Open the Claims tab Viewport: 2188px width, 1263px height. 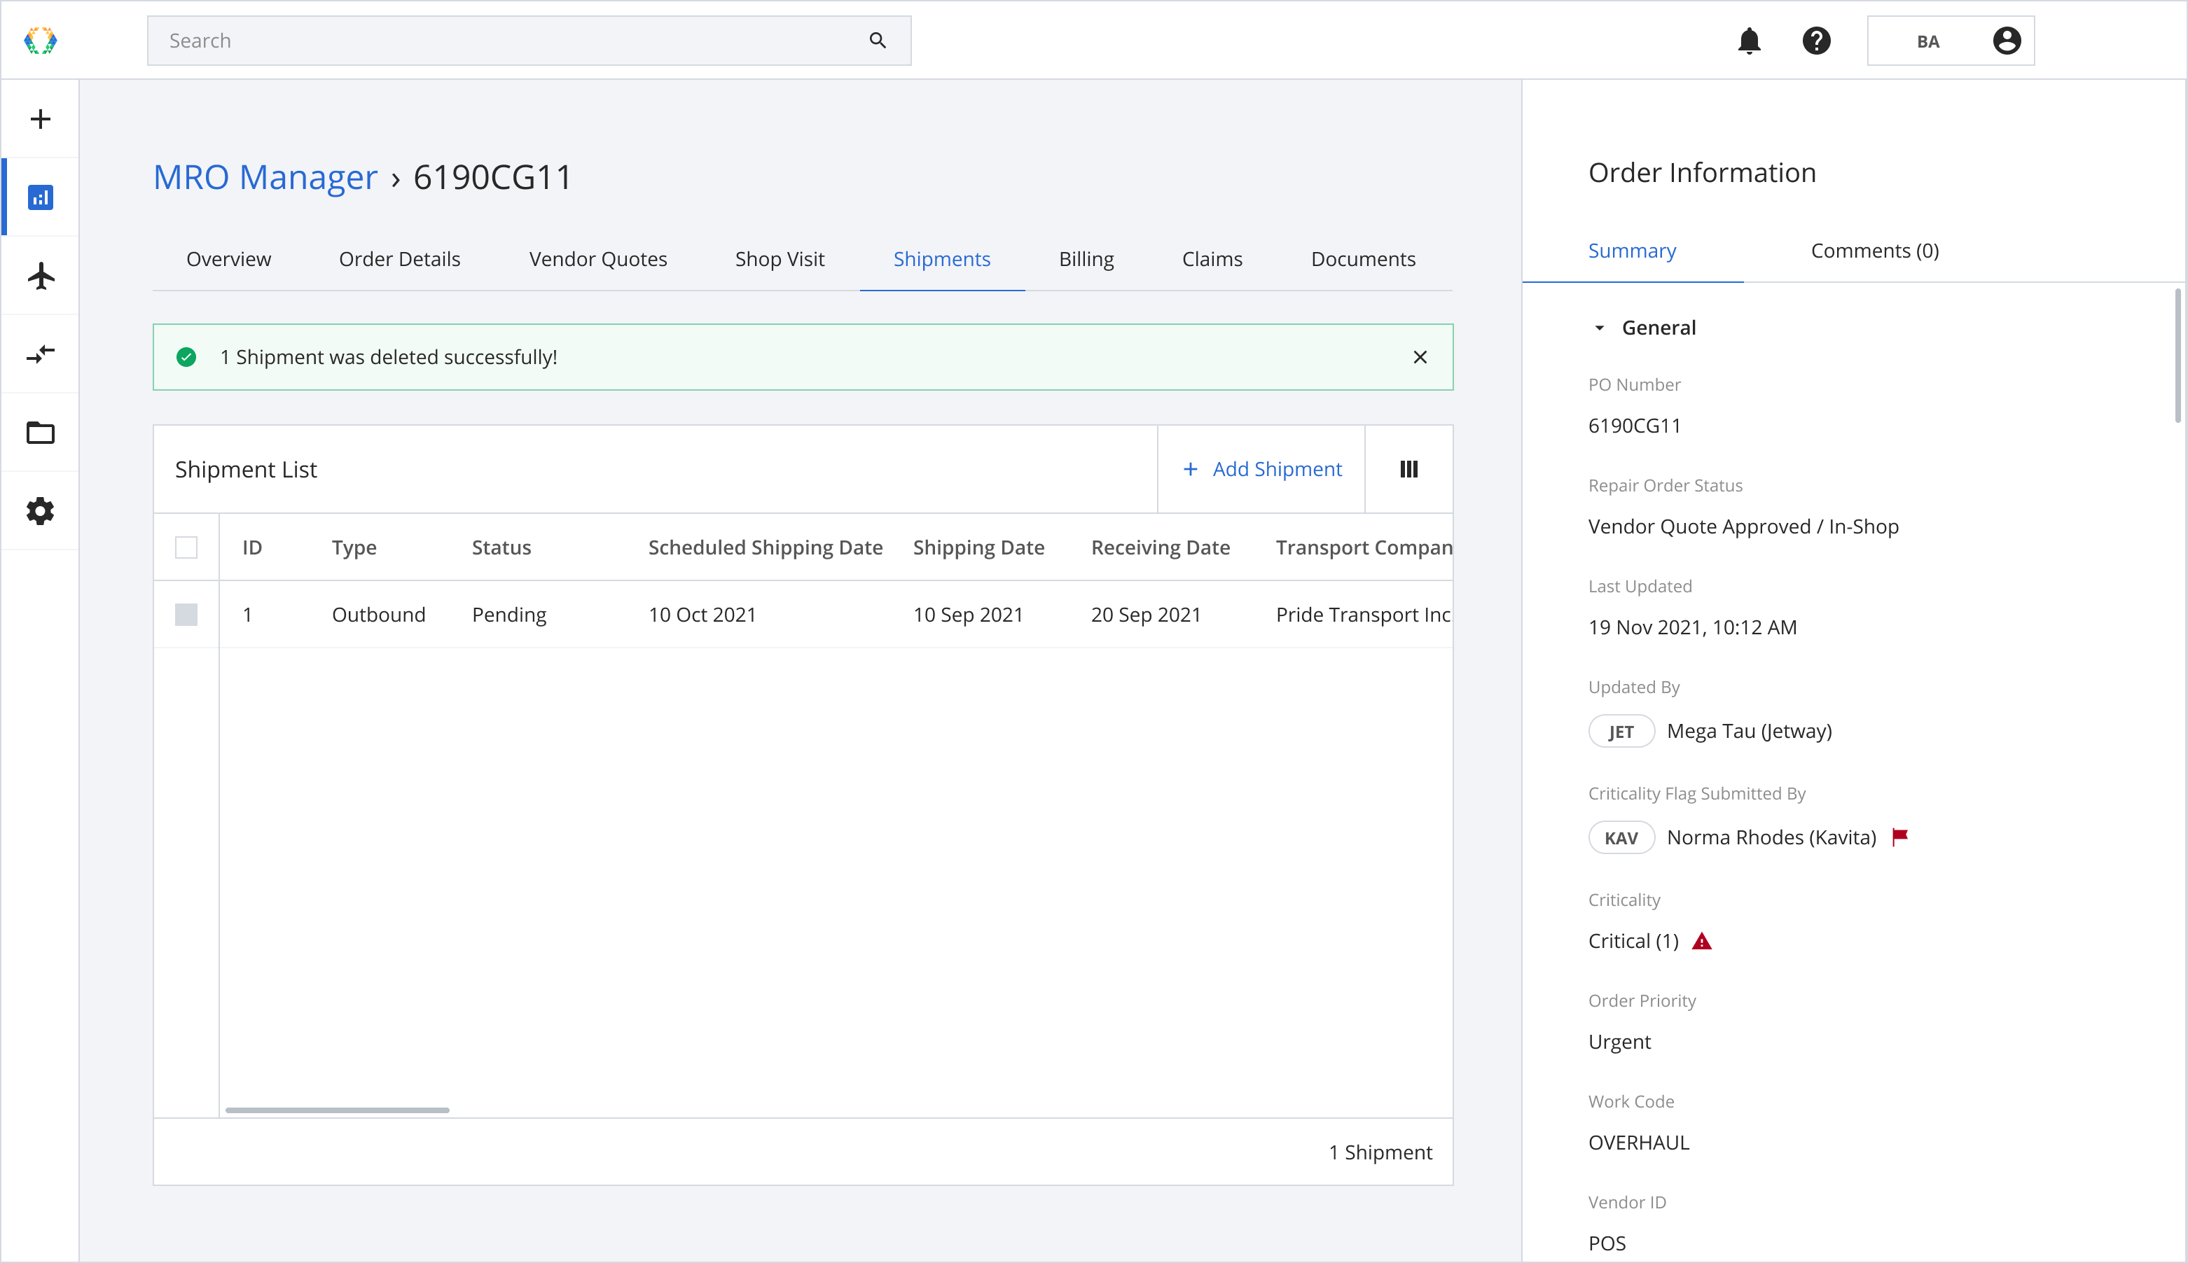click(1212, 259)
